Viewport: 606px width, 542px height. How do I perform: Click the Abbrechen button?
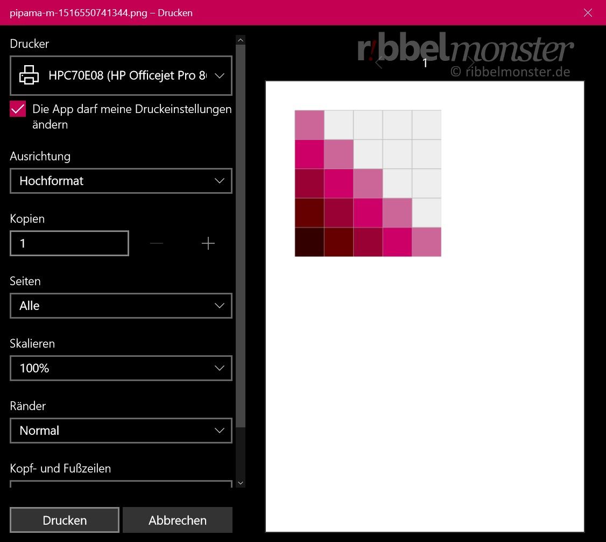click(178, 520)
